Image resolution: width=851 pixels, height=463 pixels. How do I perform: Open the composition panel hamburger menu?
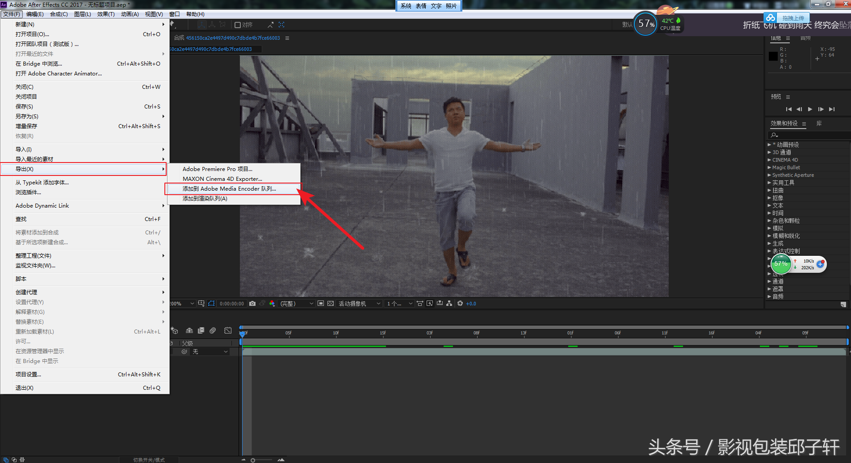[x=287, y=38]
